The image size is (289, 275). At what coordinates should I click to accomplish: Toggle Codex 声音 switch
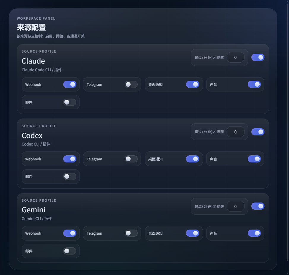[x=254, y=159]
